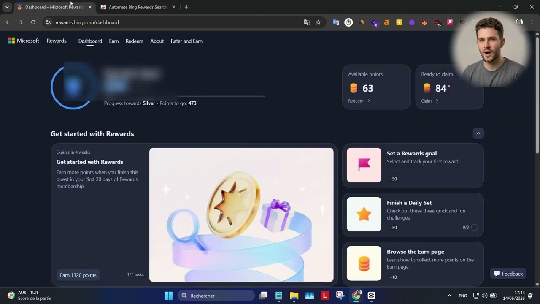Open the Chrome profile avatar
540x304 pixels.
(x=519, y=22)
